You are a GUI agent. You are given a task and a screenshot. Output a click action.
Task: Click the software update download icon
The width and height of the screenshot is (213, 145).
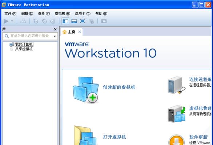[176, 140]
